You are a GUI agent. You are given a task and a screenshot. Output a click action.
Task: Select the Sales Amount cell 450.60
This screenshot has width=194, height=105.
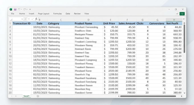click(127, 45)
